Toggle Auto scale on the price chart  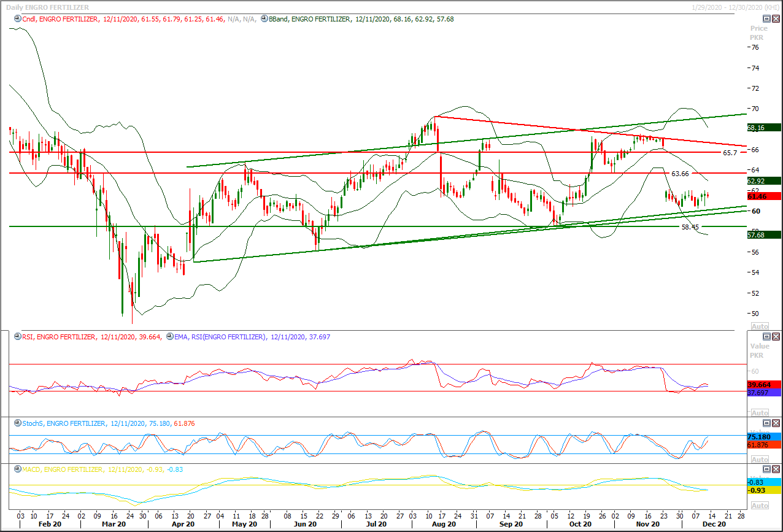point(760,326)
